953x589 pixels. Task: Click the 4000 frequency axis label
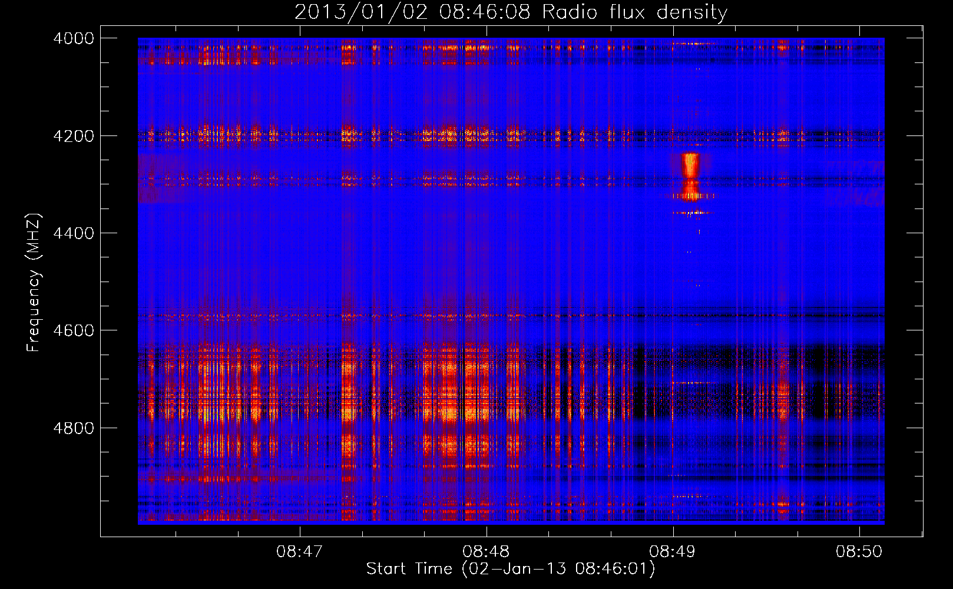(74, 38)
